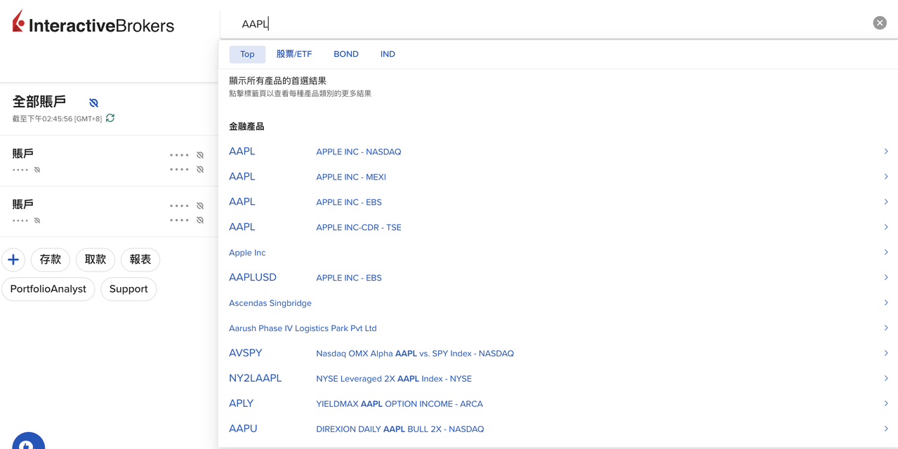Open the AAPU row chevron arrow
Viewport: 898px width, 449px height.
pyautogui.click(x=886, y=429)
